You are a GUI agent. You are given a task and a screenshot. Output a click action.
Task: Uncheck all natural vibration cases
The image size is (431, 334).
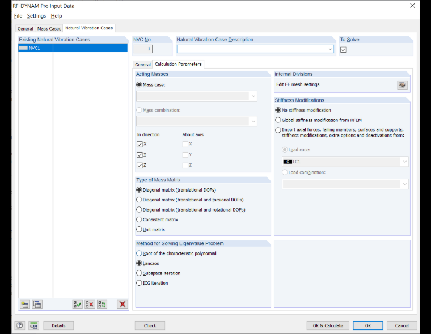(90, 305)
